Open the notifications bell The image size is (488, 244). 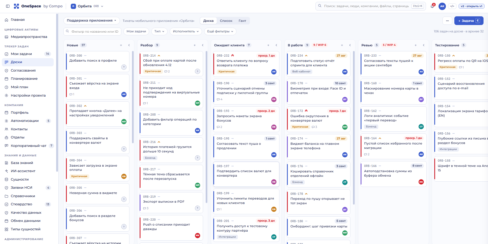pyautogui.click(x=432, y=6)
